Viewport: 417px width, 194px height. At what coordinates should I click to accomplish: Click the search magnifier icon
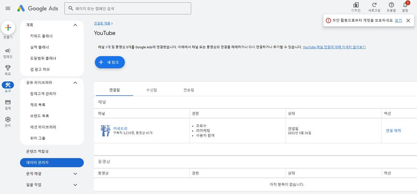click(71, 8)
